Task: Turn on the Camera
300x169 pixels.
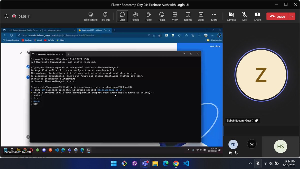Action: coord(231,17)
